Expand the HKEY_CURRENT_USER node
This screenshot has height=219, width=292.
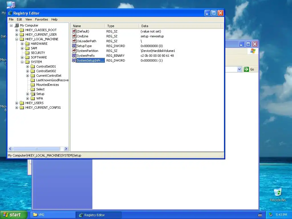click(x=17, y=35)
